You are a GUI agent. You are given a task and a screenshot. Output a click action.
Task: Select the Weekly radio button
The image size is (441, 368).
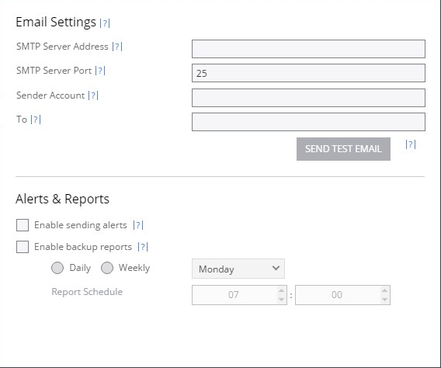tap(107, 268)
